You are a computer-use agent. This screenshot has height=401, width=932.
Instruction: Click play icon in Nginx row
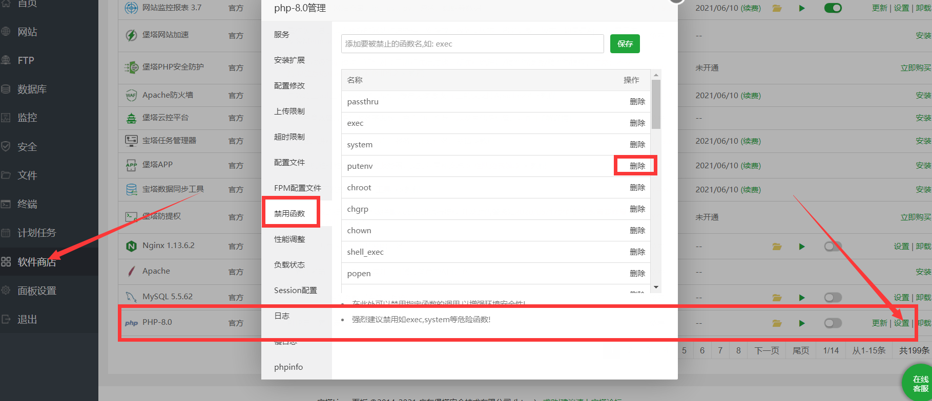click(x=802, y=247)
